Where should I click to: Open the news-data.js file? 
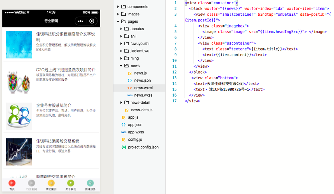click(142, 110)
